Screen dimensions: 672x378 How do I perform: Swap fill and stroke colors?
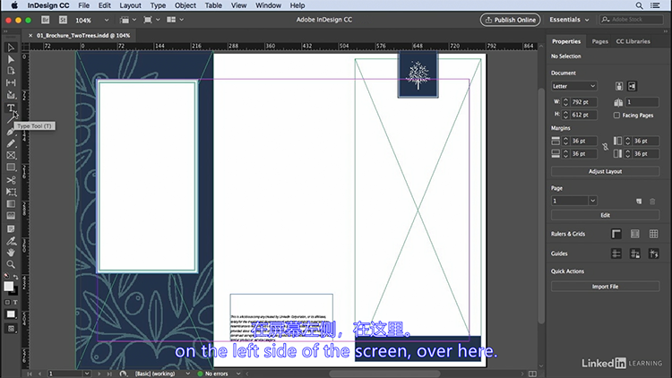click(x=15, y=277)
